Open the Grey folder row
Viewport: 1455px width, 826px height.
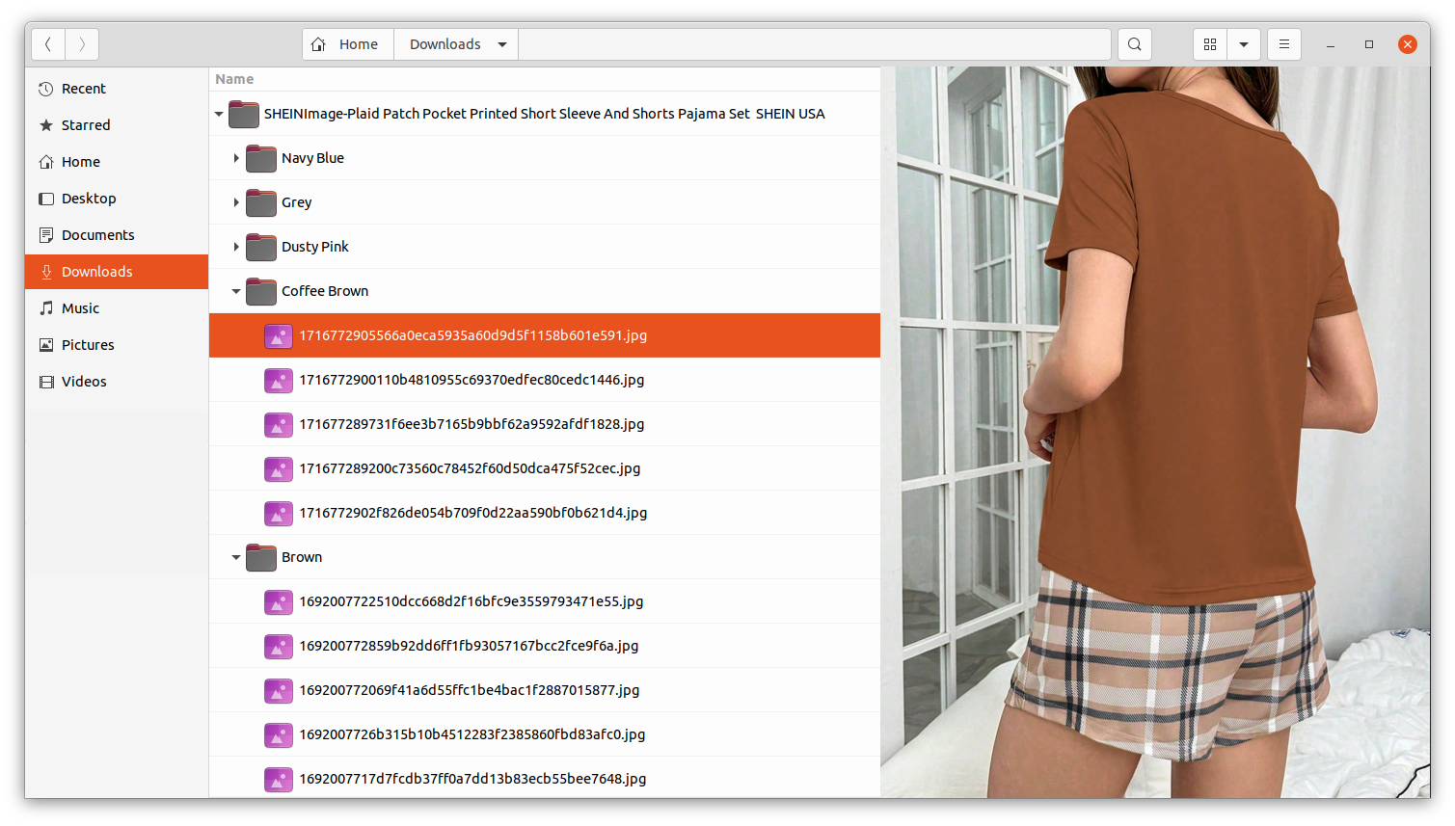coord(297,202)
